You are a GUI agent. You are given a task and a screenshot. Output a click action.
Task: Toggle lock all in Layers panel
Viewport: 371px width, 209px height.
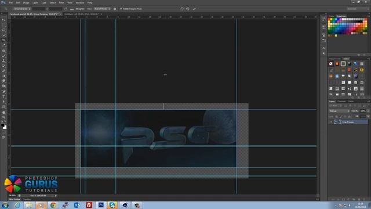[x=350, y=116]
